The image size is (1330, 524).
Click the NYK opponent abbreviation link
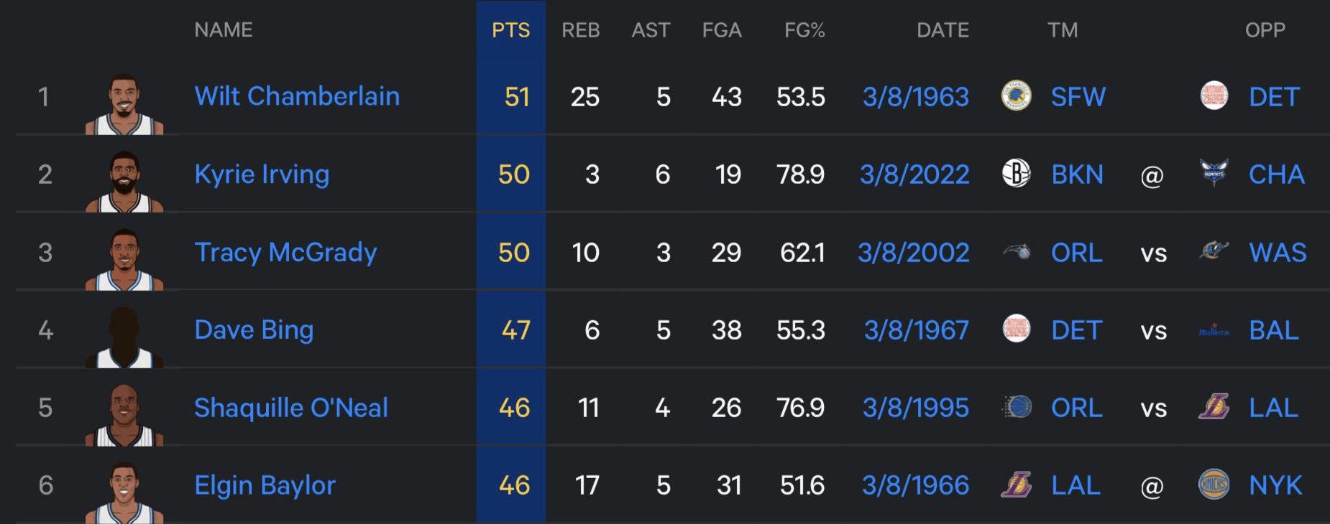tap(1275, 485)
